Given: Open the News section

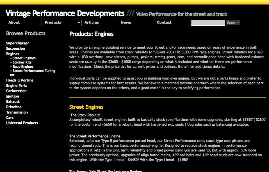Looking at the screenshot, I should [x=126, y=22].
